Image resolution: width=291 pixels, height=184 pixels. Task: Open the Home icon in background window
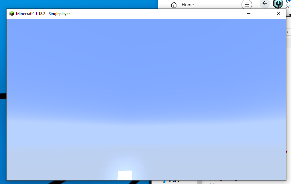pyautogui.click(x=174, y=5)
